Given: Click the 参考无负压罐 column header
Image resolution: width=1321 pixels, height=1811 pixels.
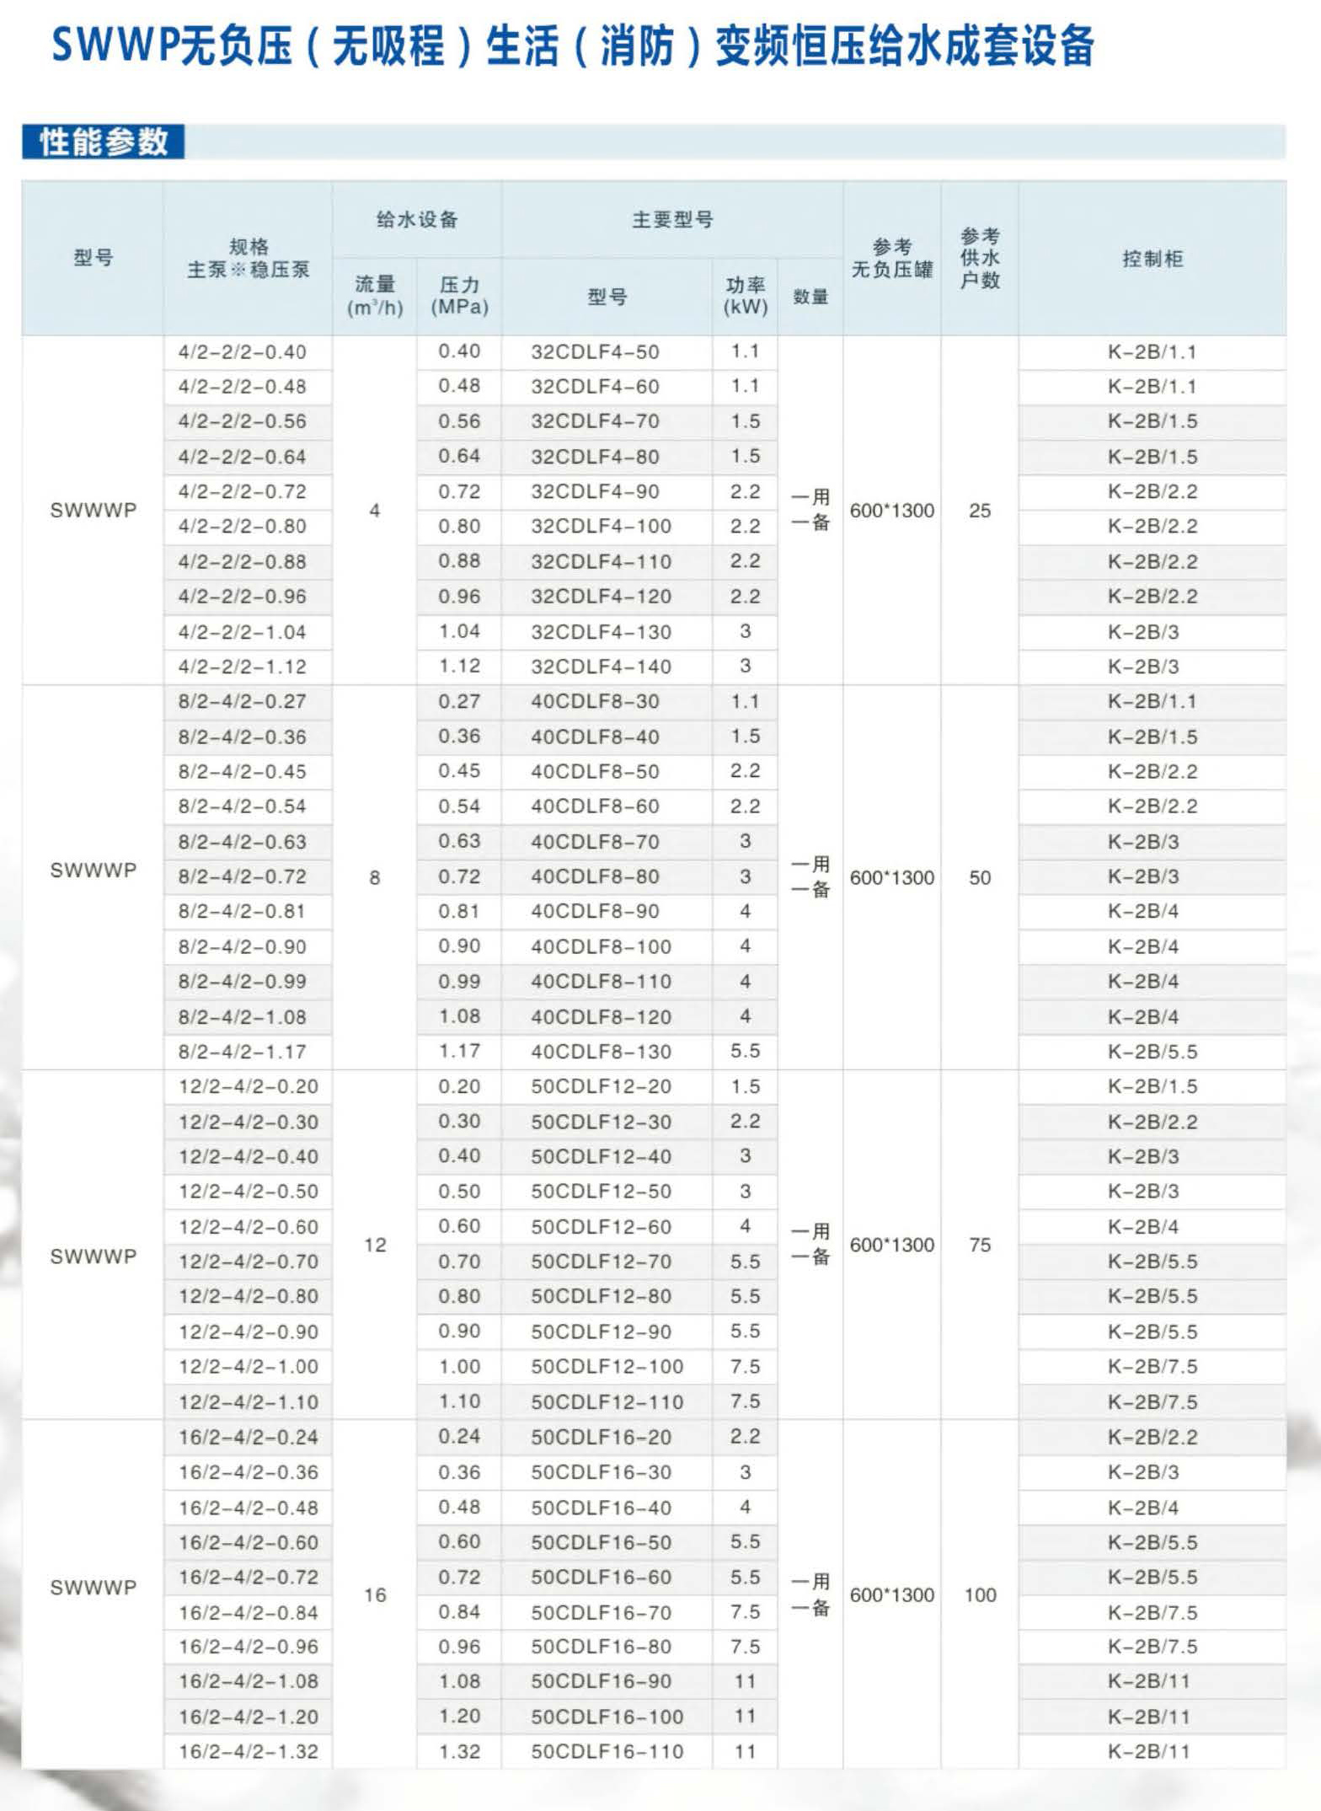Looking at the screenshot, I should tap(891, 259).
